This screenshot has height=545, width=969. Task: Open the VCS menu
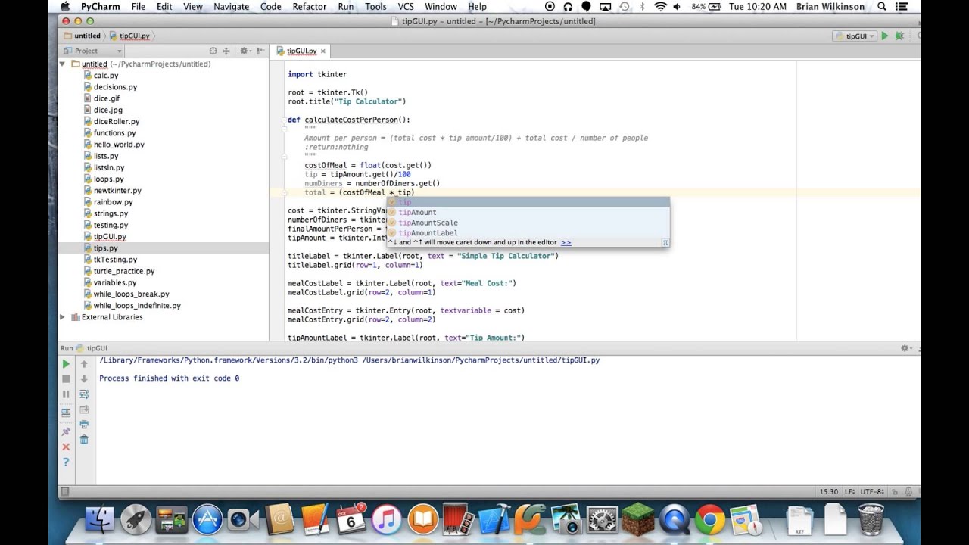(x=406, y=7)
